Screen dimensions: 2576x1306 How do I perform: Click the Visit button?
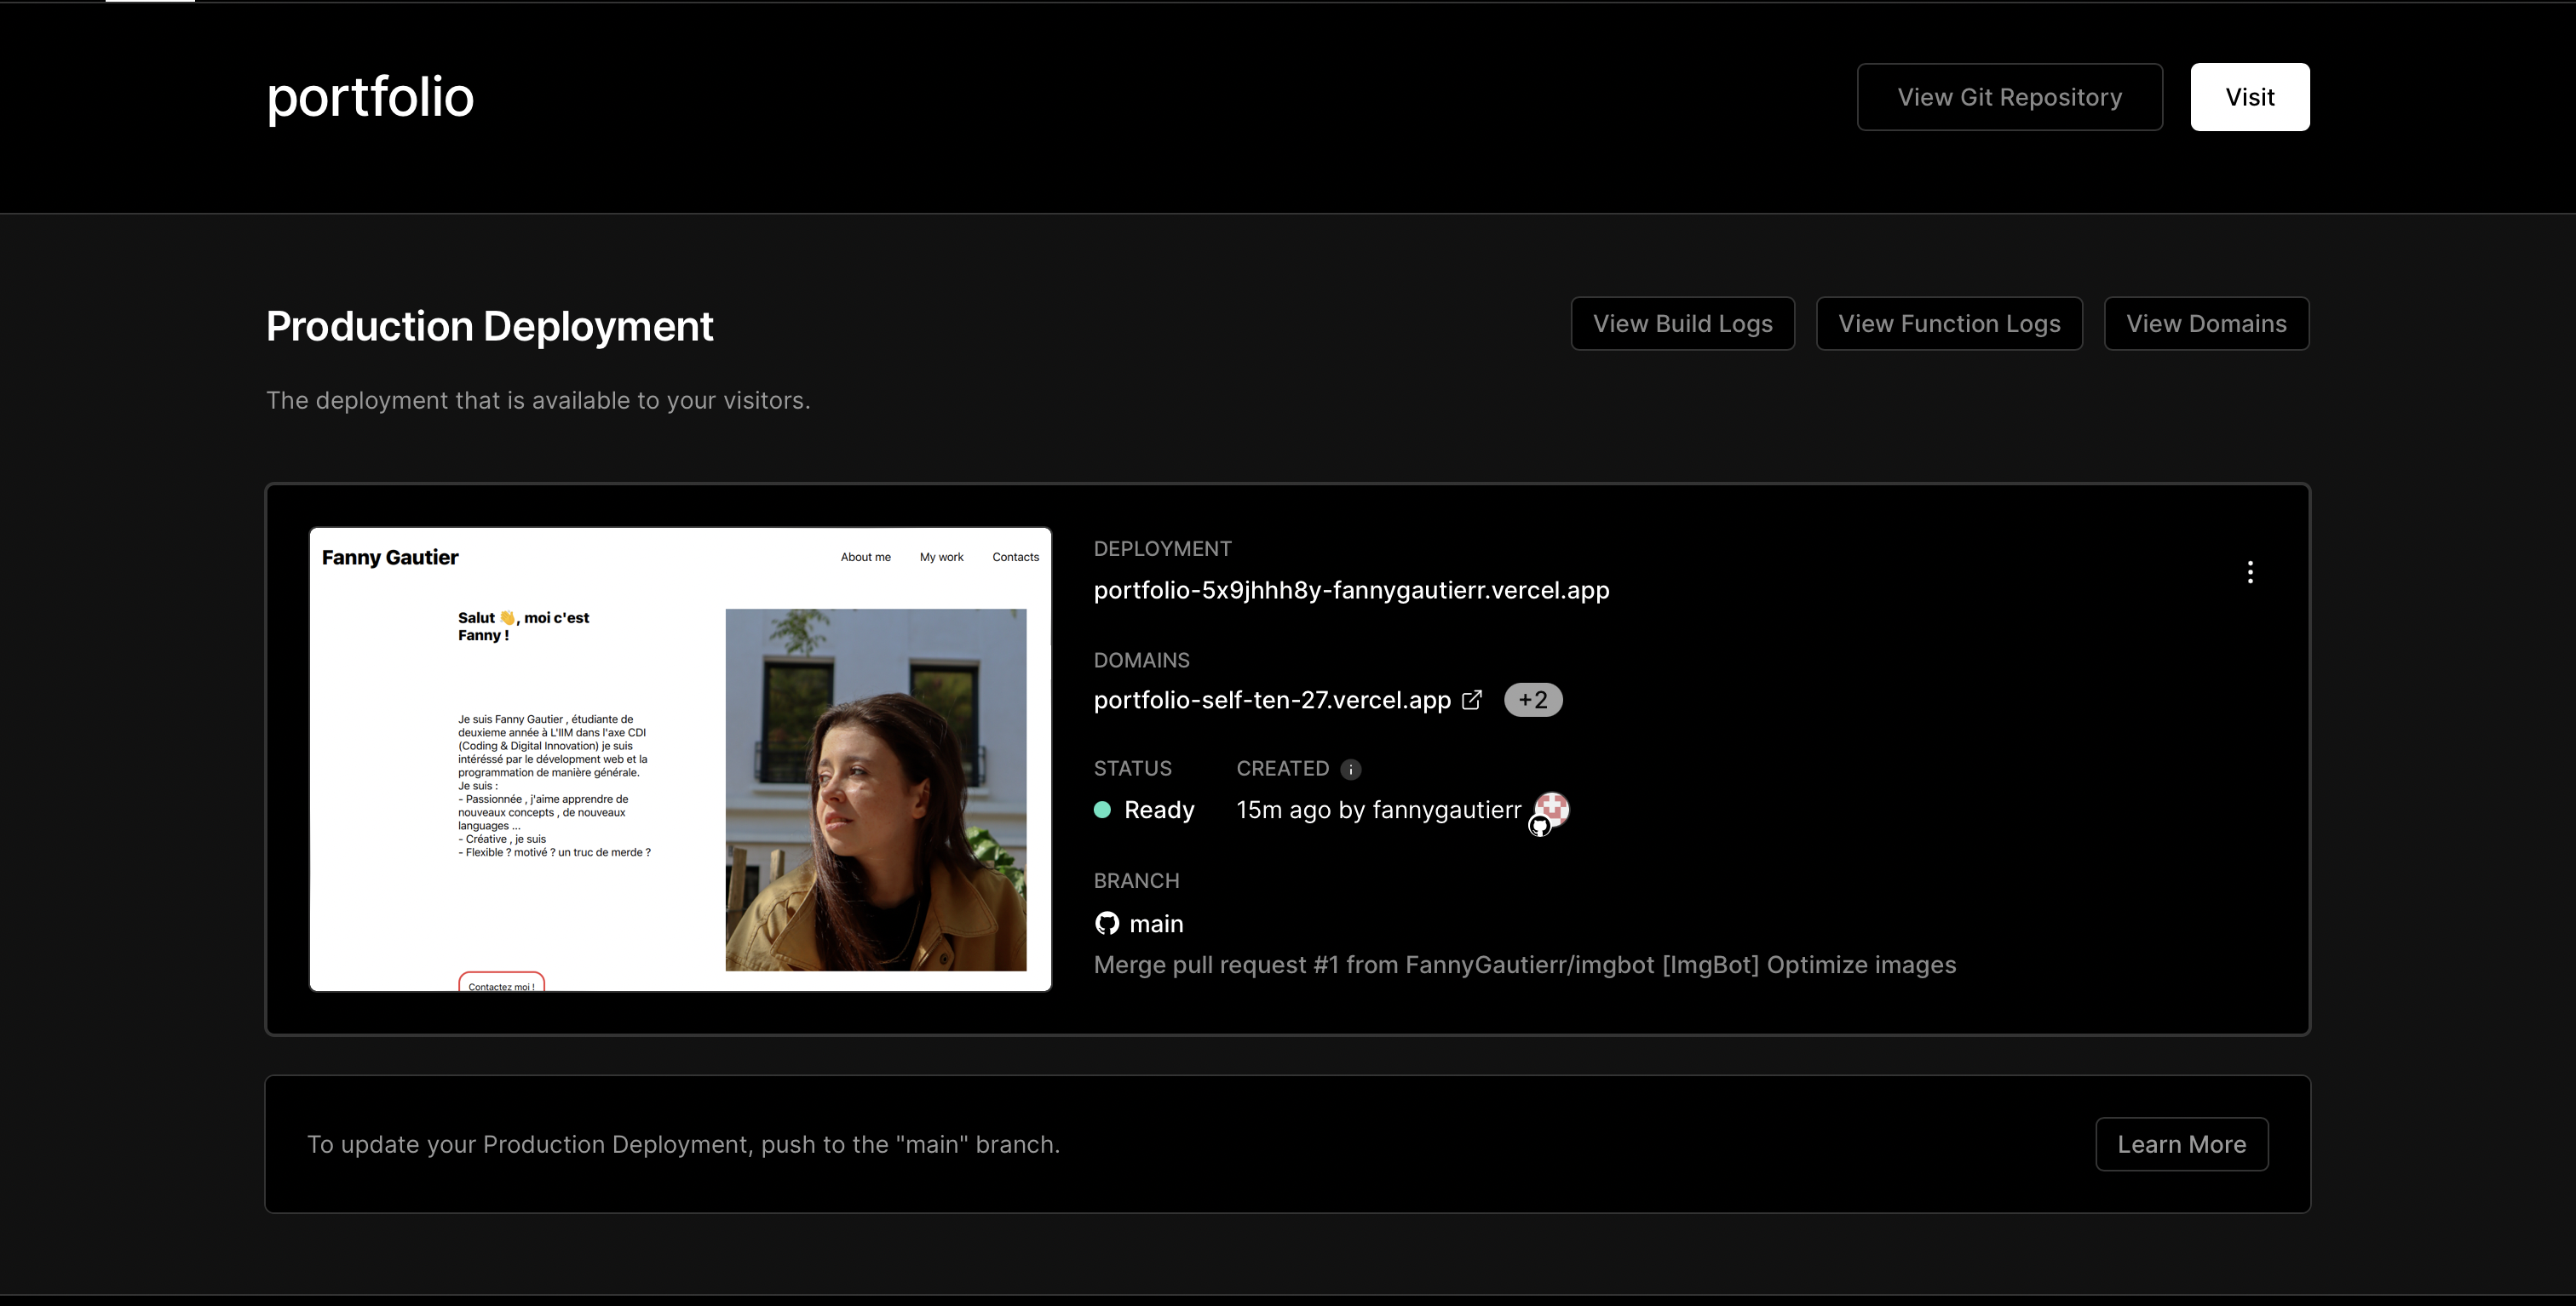point(2249,96)
